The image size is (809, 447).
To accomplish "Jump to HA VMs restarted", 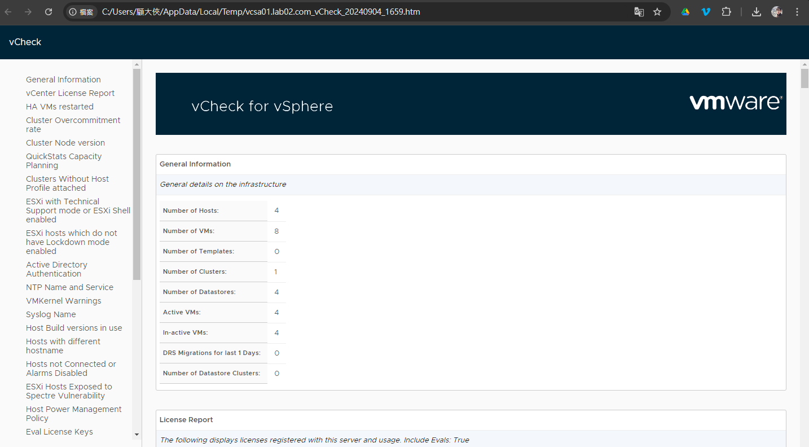I will 60,107.
